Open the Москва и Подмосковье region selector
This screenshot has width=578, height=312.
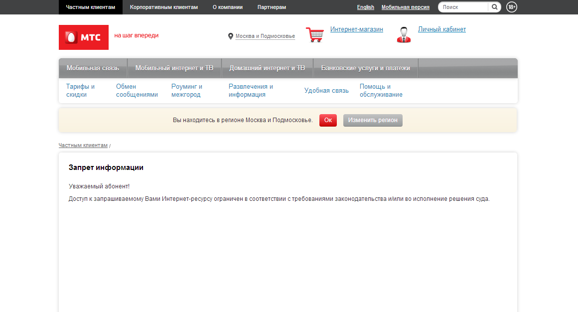pos(265,36)
